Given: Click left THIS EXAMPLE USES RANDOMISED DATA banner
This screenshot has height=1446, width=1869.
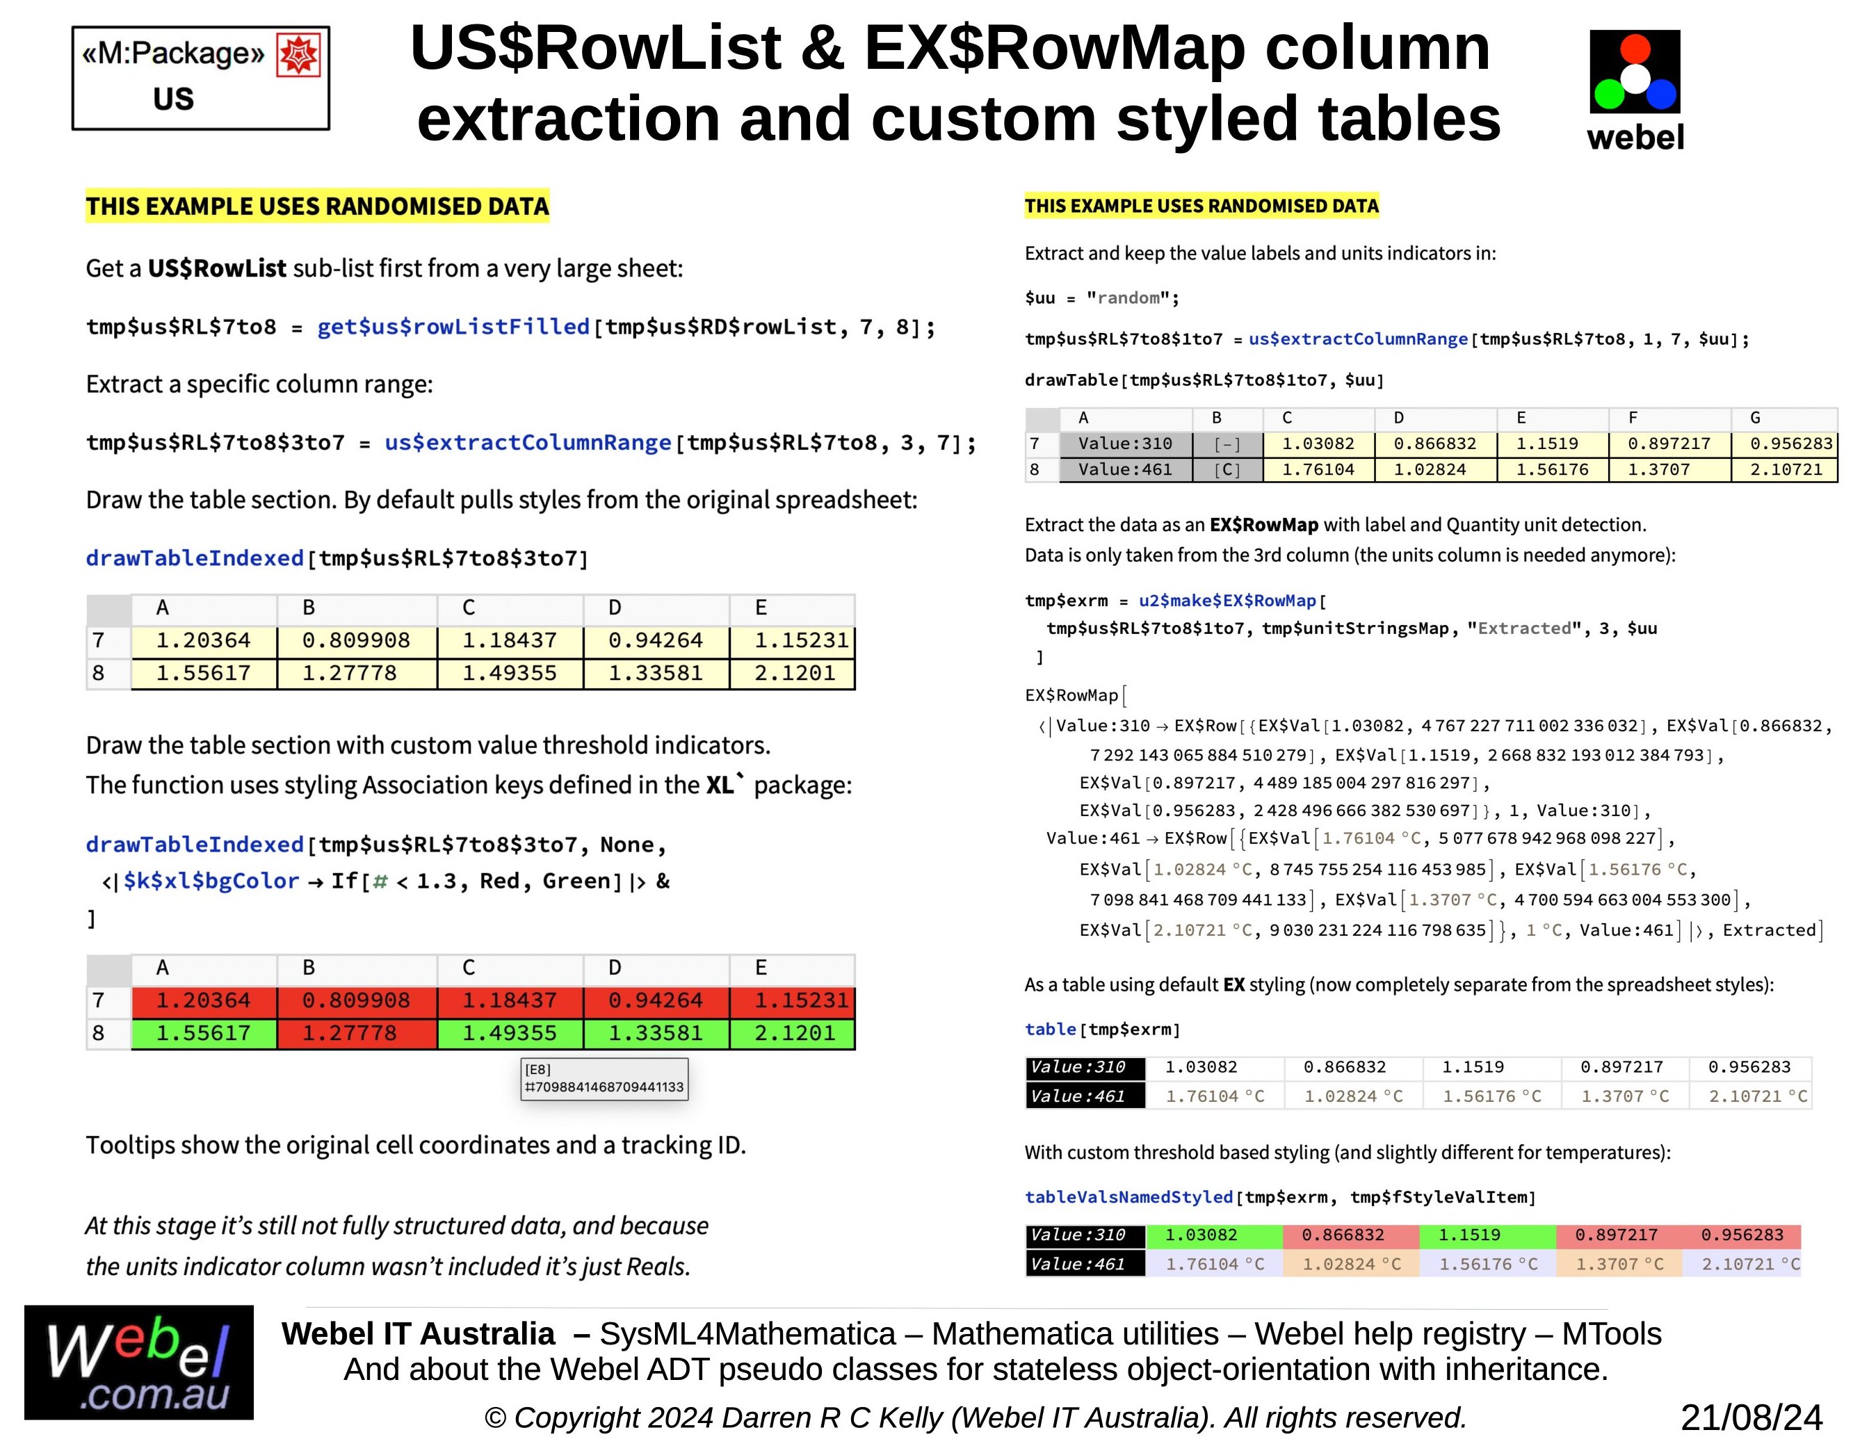Looking at the screenshot, I should point(318,206).
